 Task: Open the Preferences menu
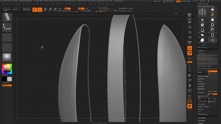click(68, 4)
